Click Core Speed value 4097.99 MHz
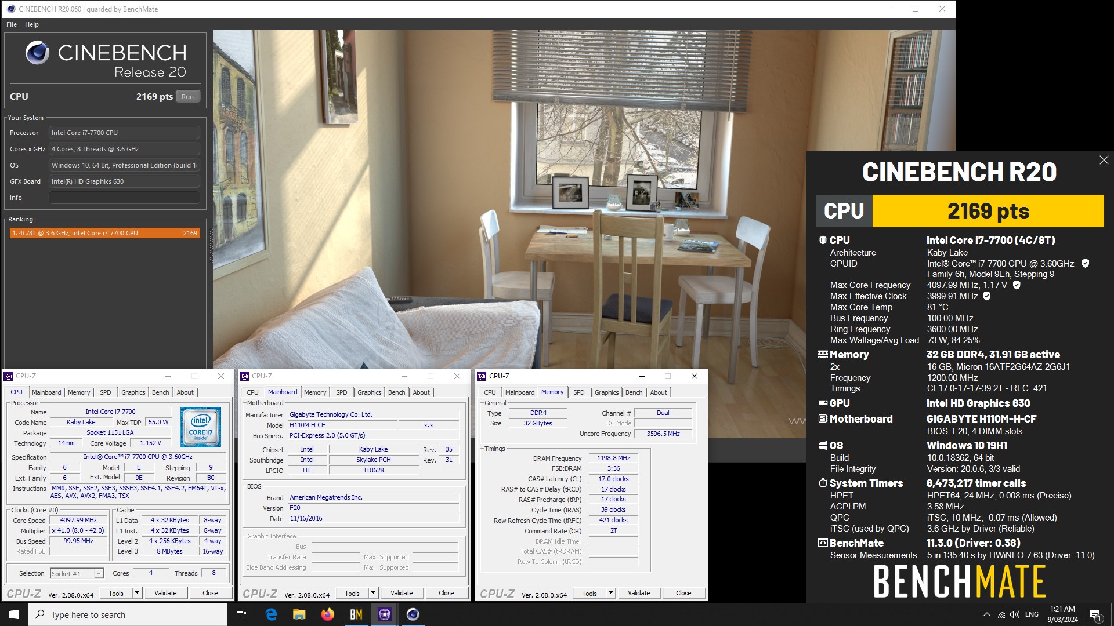The height and width of the screenshot is (626, 1114). tap(78, 520)
